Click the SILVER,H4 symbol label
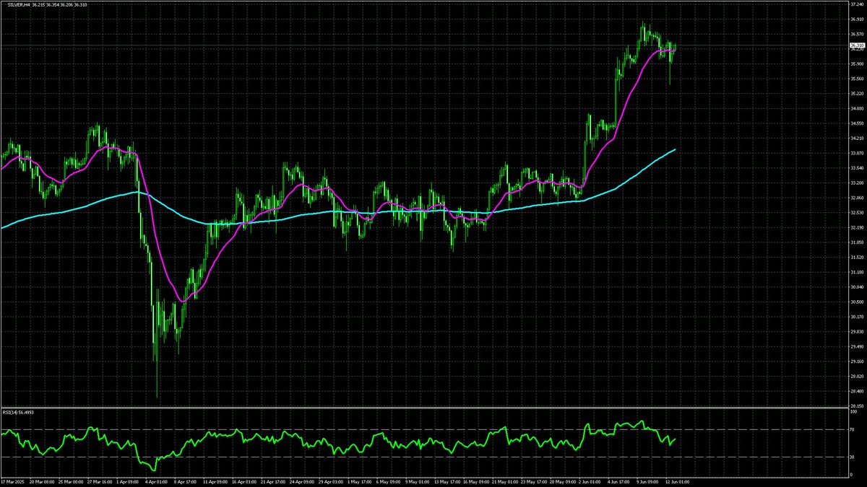 tap(16, 5)
